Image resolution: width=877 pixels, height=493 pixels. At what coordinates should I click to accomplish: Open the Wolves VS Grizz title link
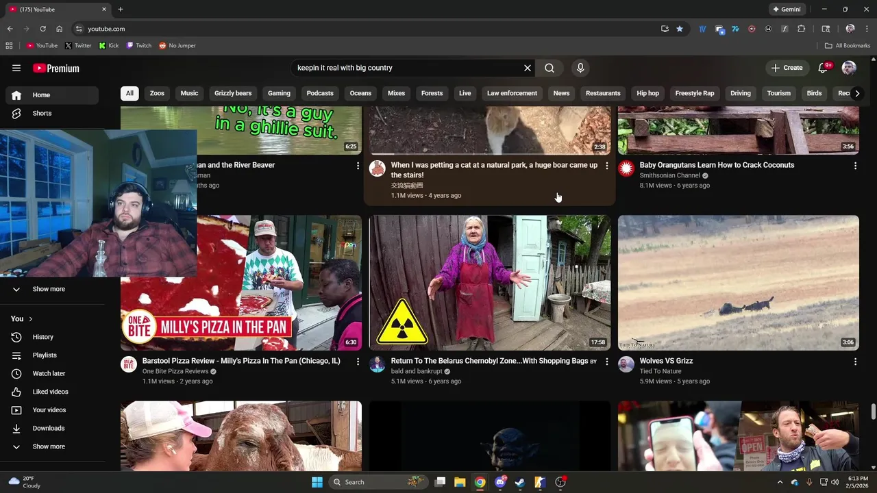pyautogui.click(x=666, y=361)
